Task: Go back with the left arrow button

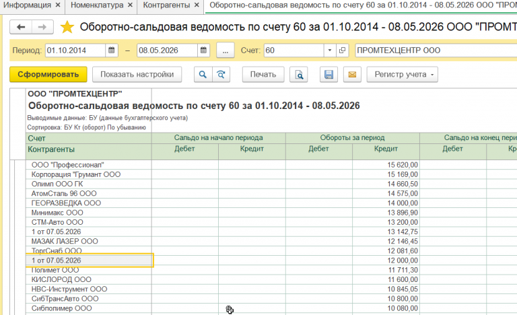Action: pos(21,27)
